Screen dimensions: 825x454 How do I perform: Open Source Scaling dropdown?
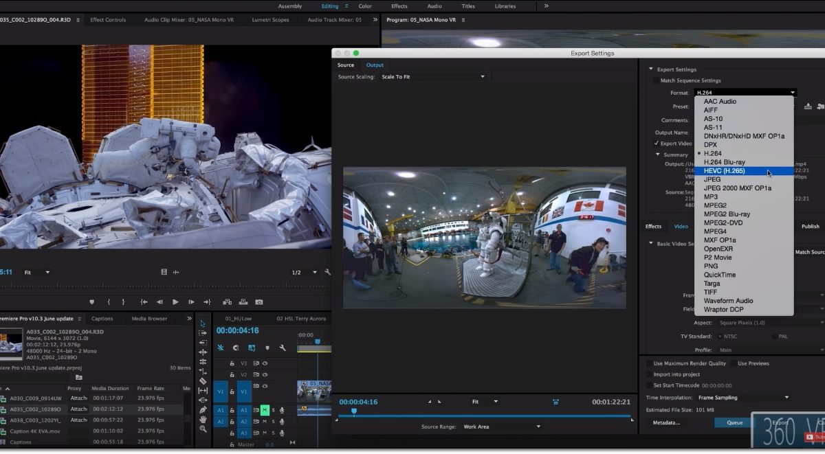[433, 77]
